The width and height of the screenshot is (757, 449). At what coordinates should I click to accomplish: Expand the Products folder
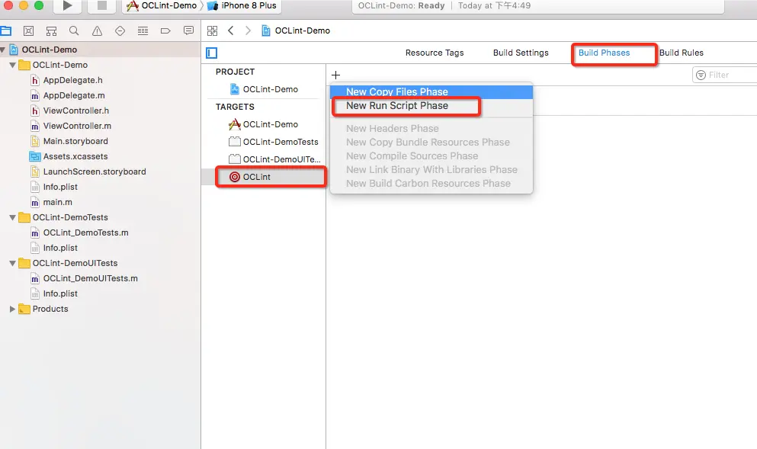click(12, 309)
